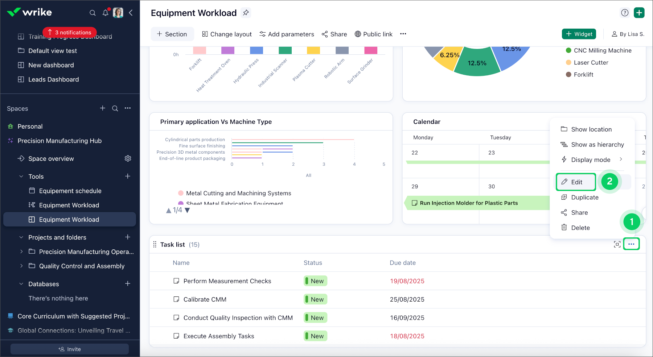
Task: Open Space overview settings gear
Action: pos(128,158)
